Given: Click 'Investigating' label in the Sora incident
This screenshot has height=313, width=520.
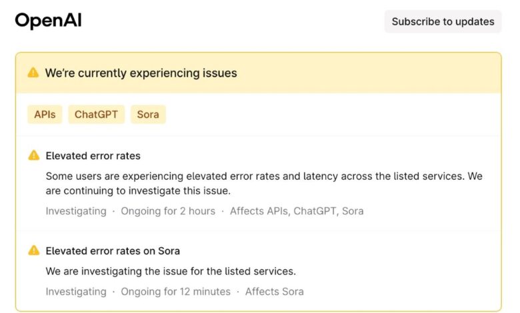Looking at the screenshot, I should (76, 292).
